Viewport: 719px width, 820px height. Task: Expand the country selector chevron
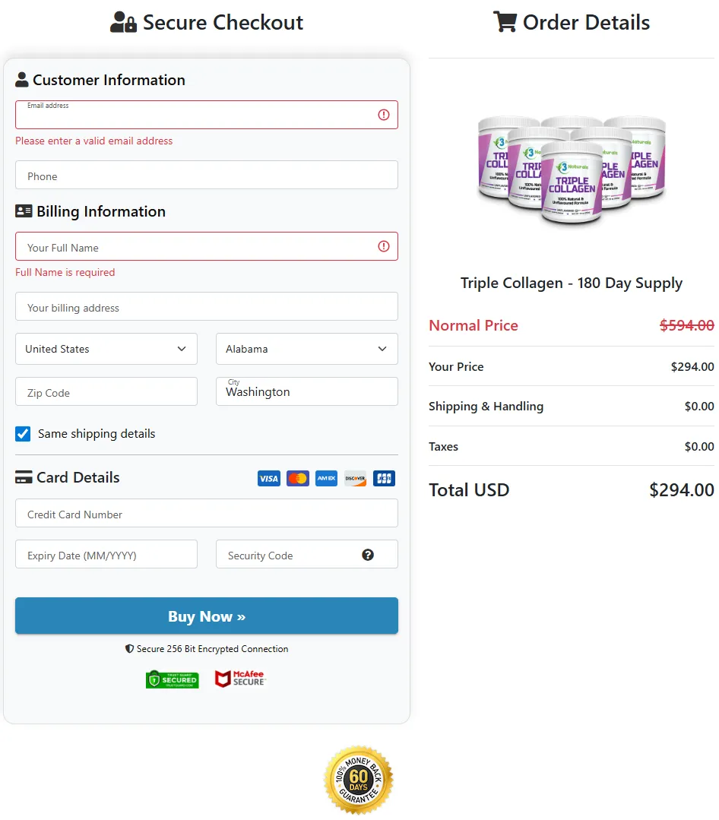(x=182, y=348)
